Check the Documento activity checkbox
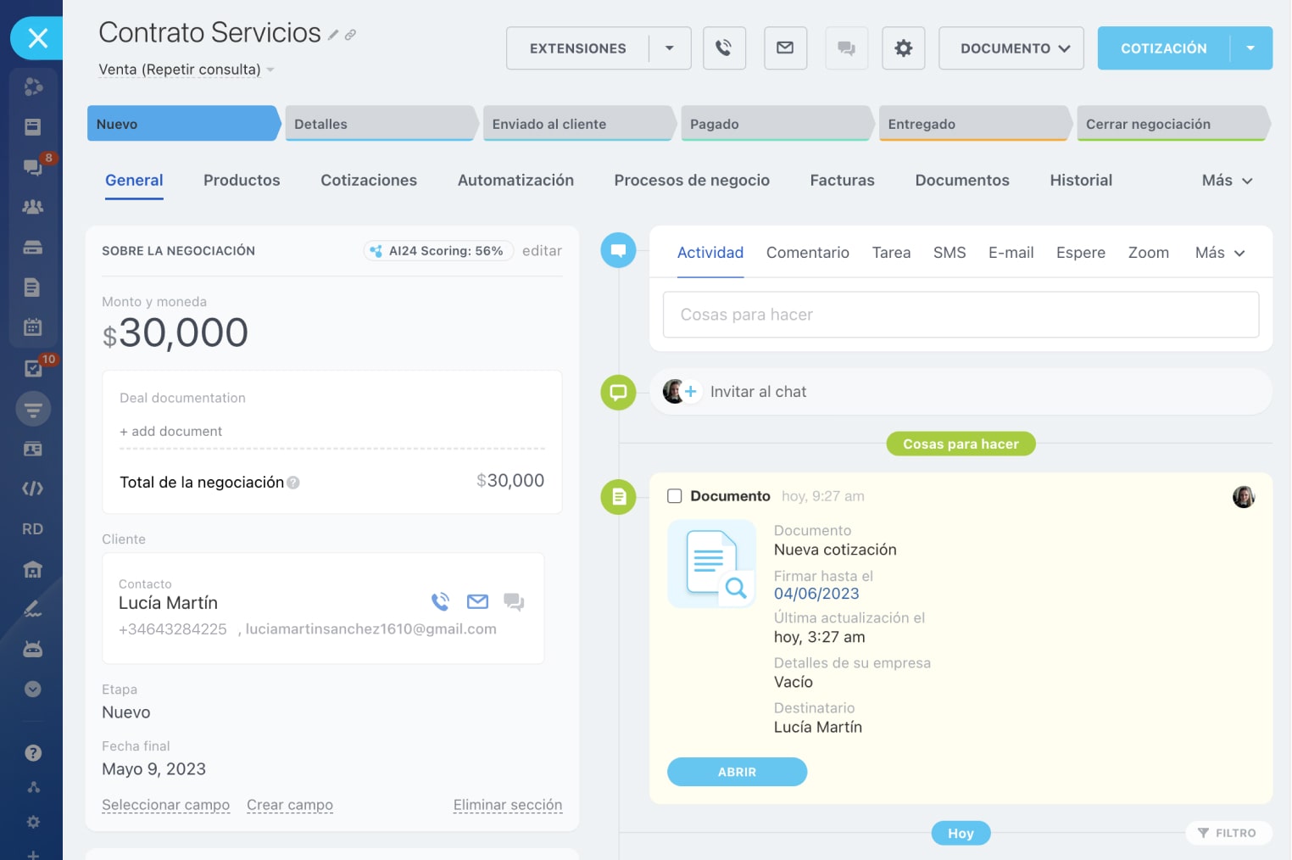The image size is (1292, 860). pyautogui.click(x=675, y=496)
